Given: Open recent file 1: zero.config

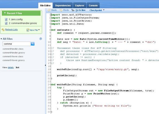Looking at the screenshot, I should point(16,19).
